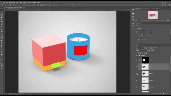Open the three-dots more options in options bar
171x96 pixels.
[61, 5]
